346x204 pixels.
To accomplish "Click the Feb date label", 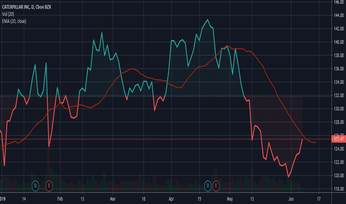I will (60, 199).
